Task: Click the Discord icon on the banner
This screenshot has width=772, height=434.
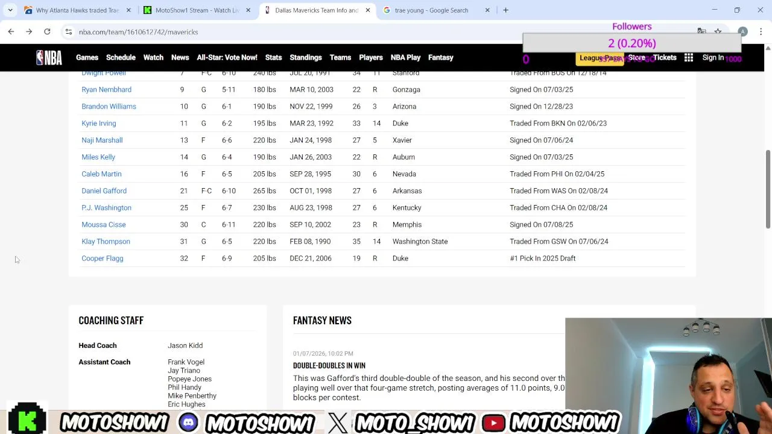Action: (x=188, y=423)
